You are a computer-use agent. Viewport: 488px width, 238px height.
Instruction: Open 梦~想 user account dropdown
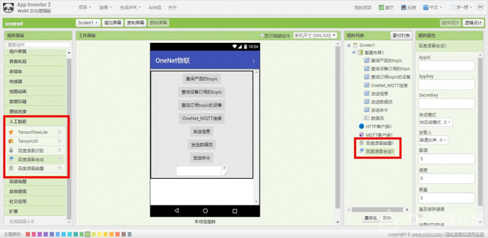point(461,7)
